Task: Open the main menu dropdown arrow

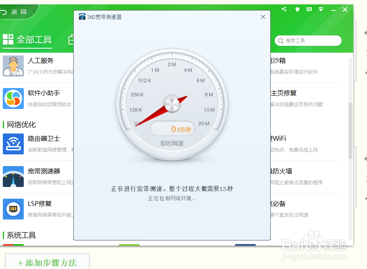Action: click(320, 9)
